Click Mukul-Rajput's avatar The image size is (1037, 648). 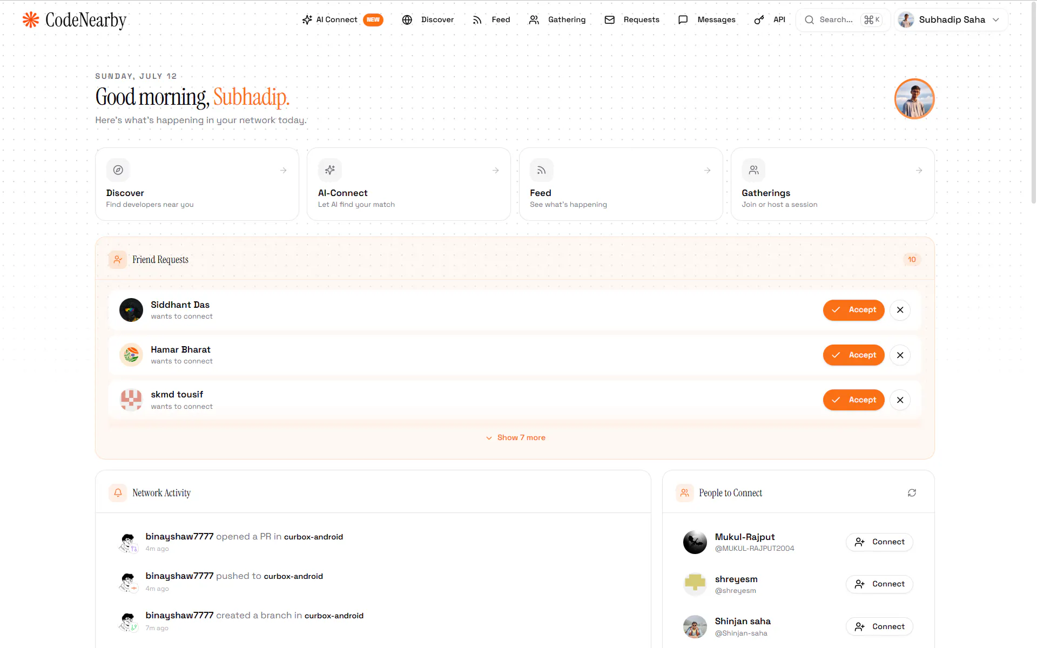695,542
